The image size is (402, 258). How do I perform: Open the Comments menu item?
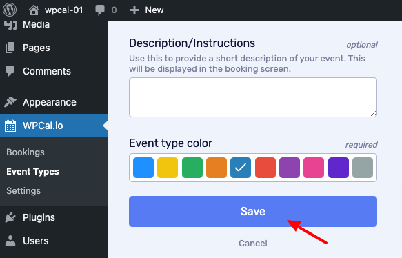point(47,71)
